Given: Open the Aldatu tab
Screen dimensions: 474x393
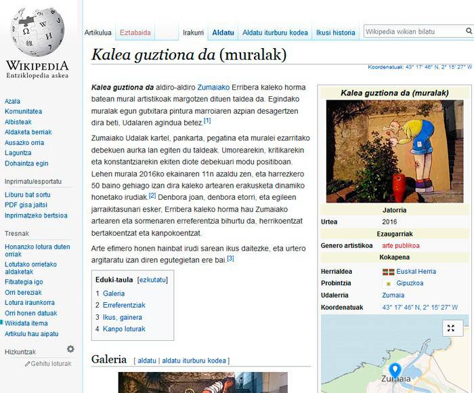Looking at the screenshot, I should [x=223, y=33].
